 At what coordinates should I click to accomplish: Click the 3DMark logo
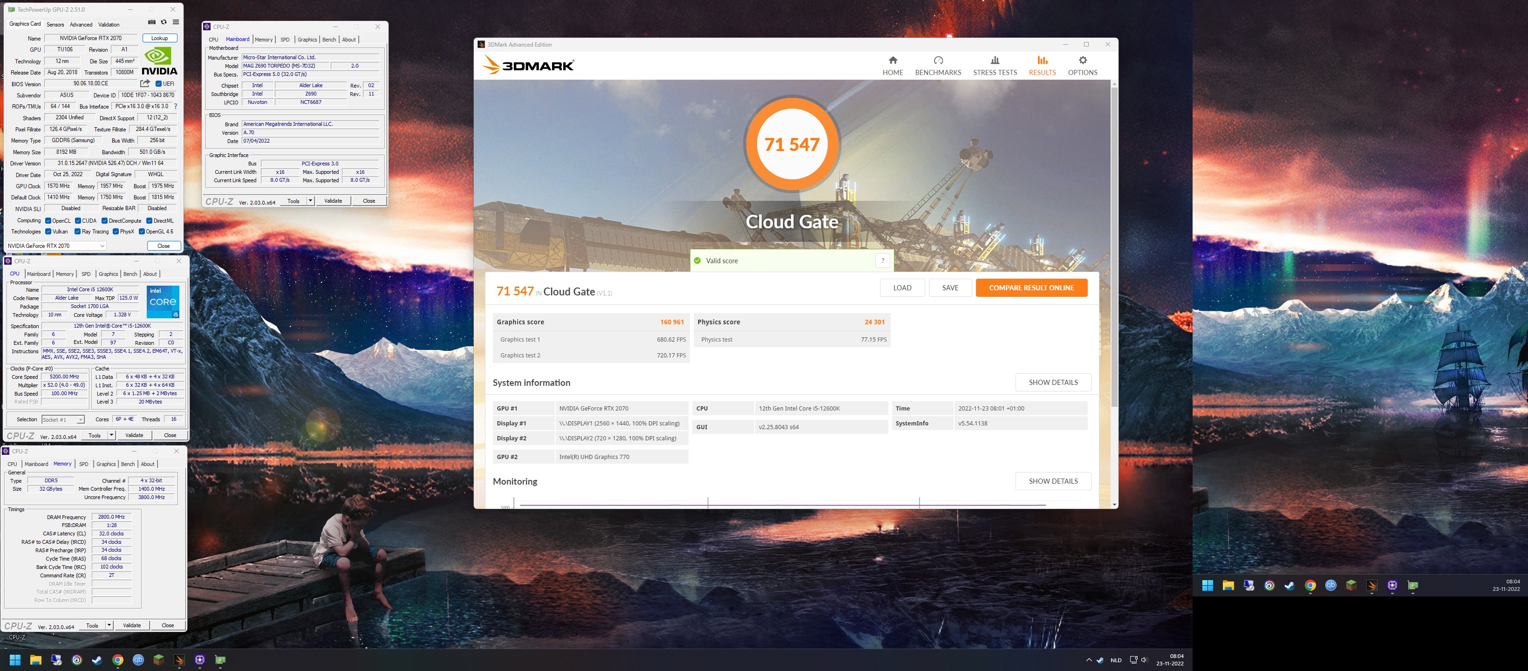(x=528, y=65)
